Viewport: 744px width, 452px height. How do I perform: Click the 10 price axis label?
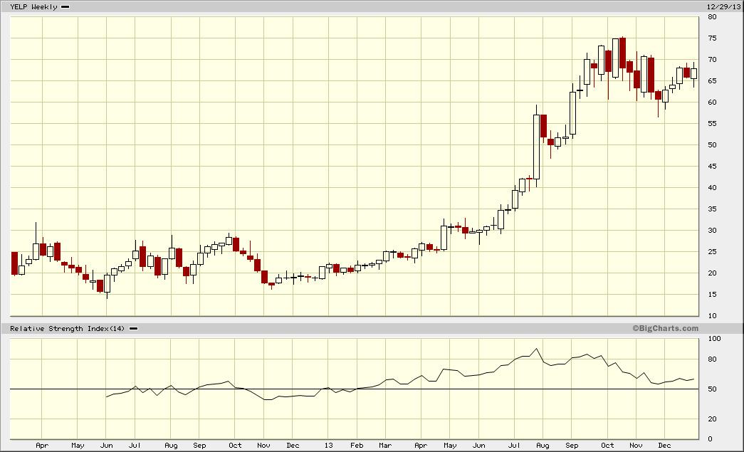pyautogui.click(x=712, y=315)
